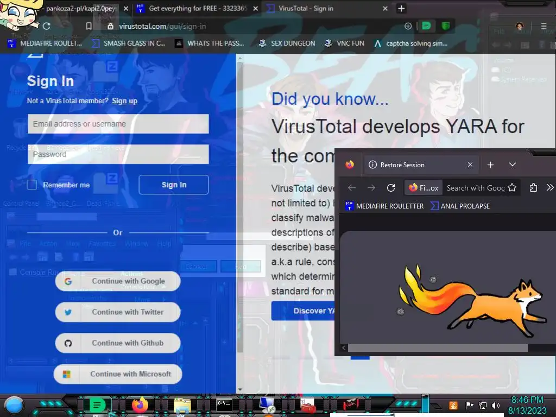Open the Windows Start orb
The height and width of the screenshot is (417, 556).
tap(14, 405)
